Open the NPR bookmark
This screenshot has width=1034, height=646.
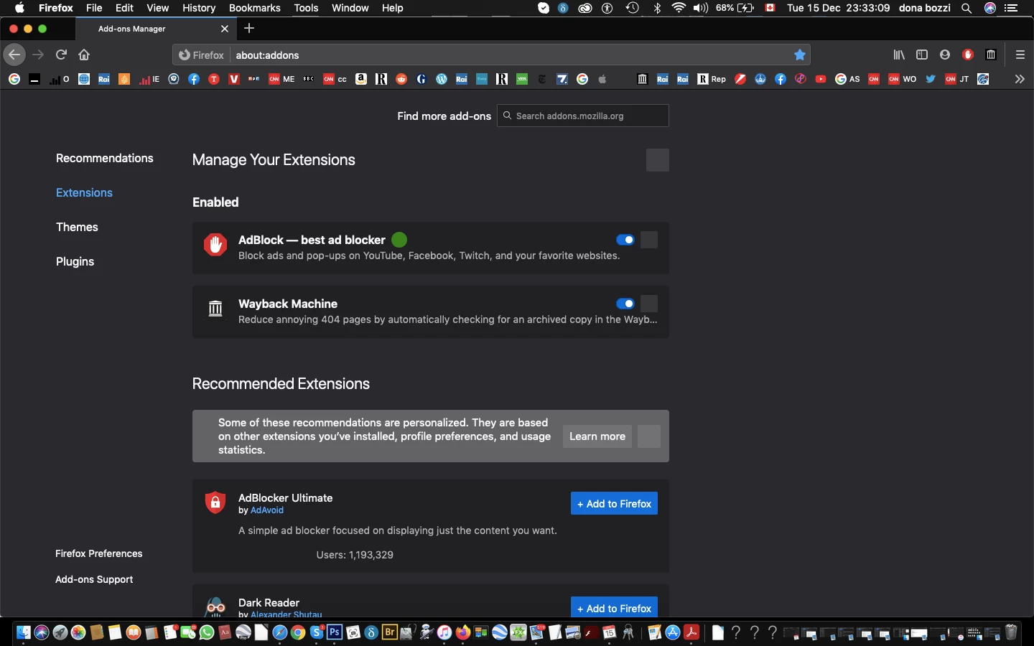tap(253, 79)
